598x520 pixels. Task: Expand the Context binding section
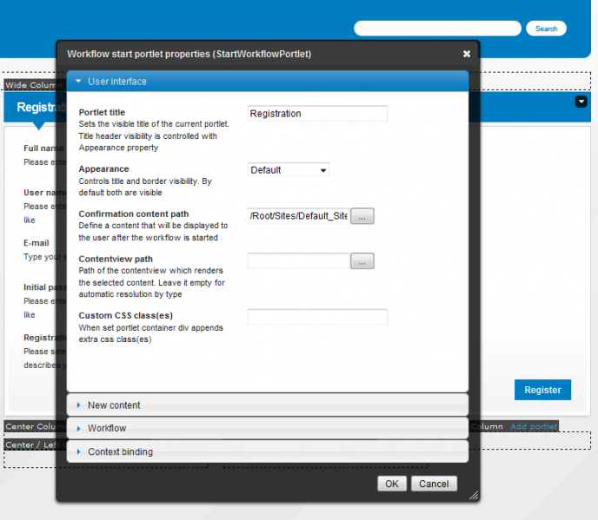pyautogui.click(x=268, y=451)
